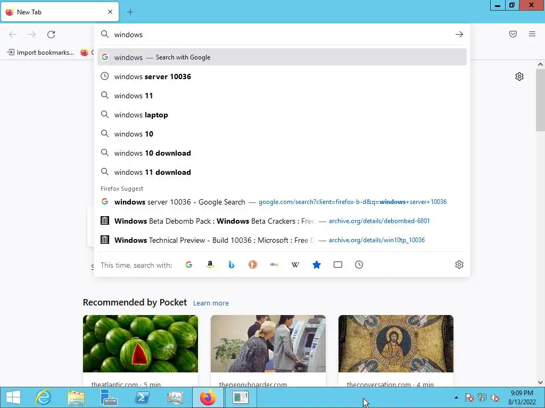Open 'windows server 10036 - Google Search' result

coord(282,202)
